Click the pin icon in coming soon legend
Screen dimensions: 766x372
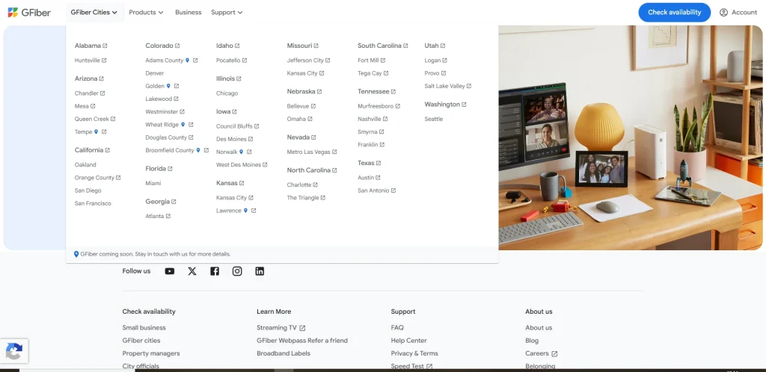[76, 254]
